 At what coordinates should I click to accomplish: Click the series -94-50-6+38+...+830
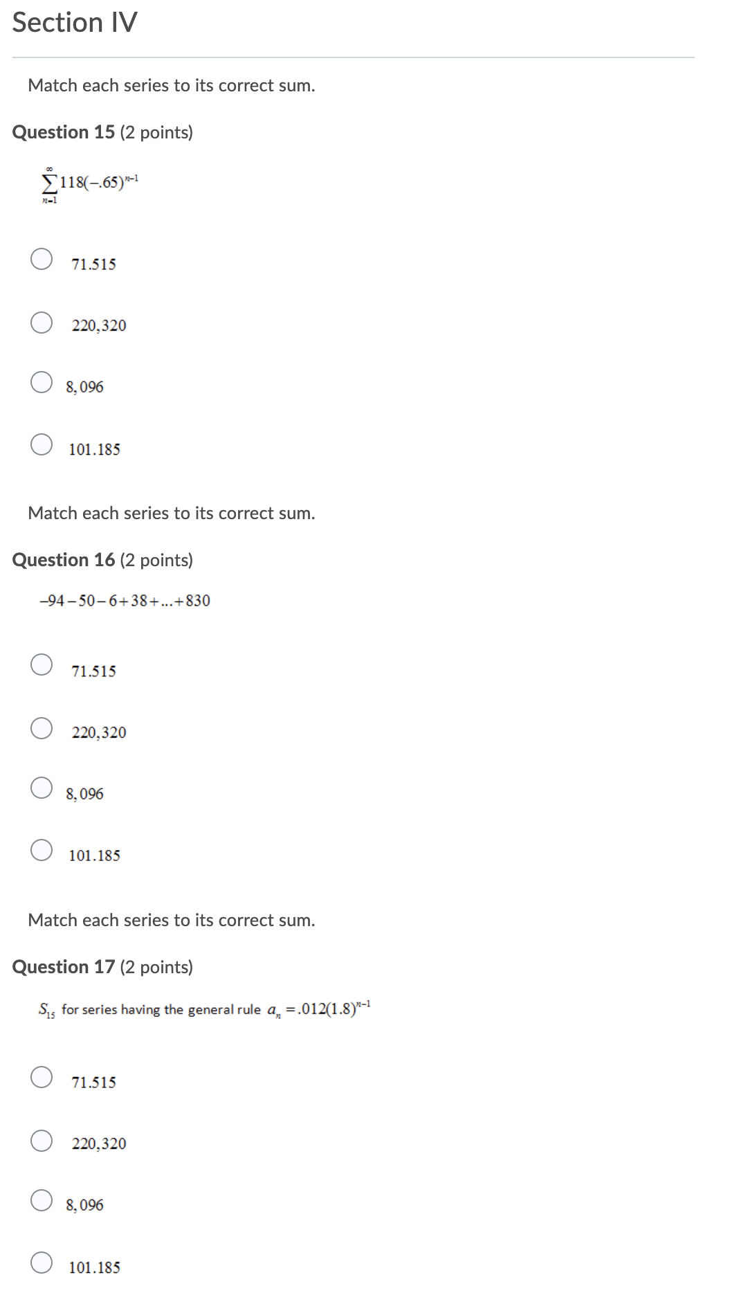tap(125, 602)
